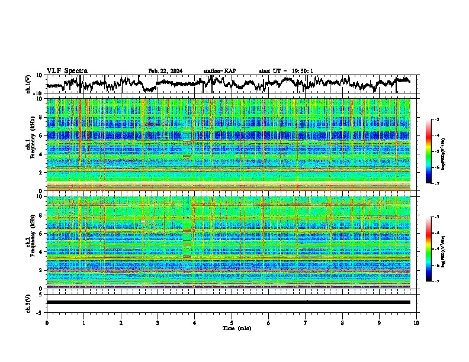
Task: Click time axis tick label "8"
Action: (342, 323)
